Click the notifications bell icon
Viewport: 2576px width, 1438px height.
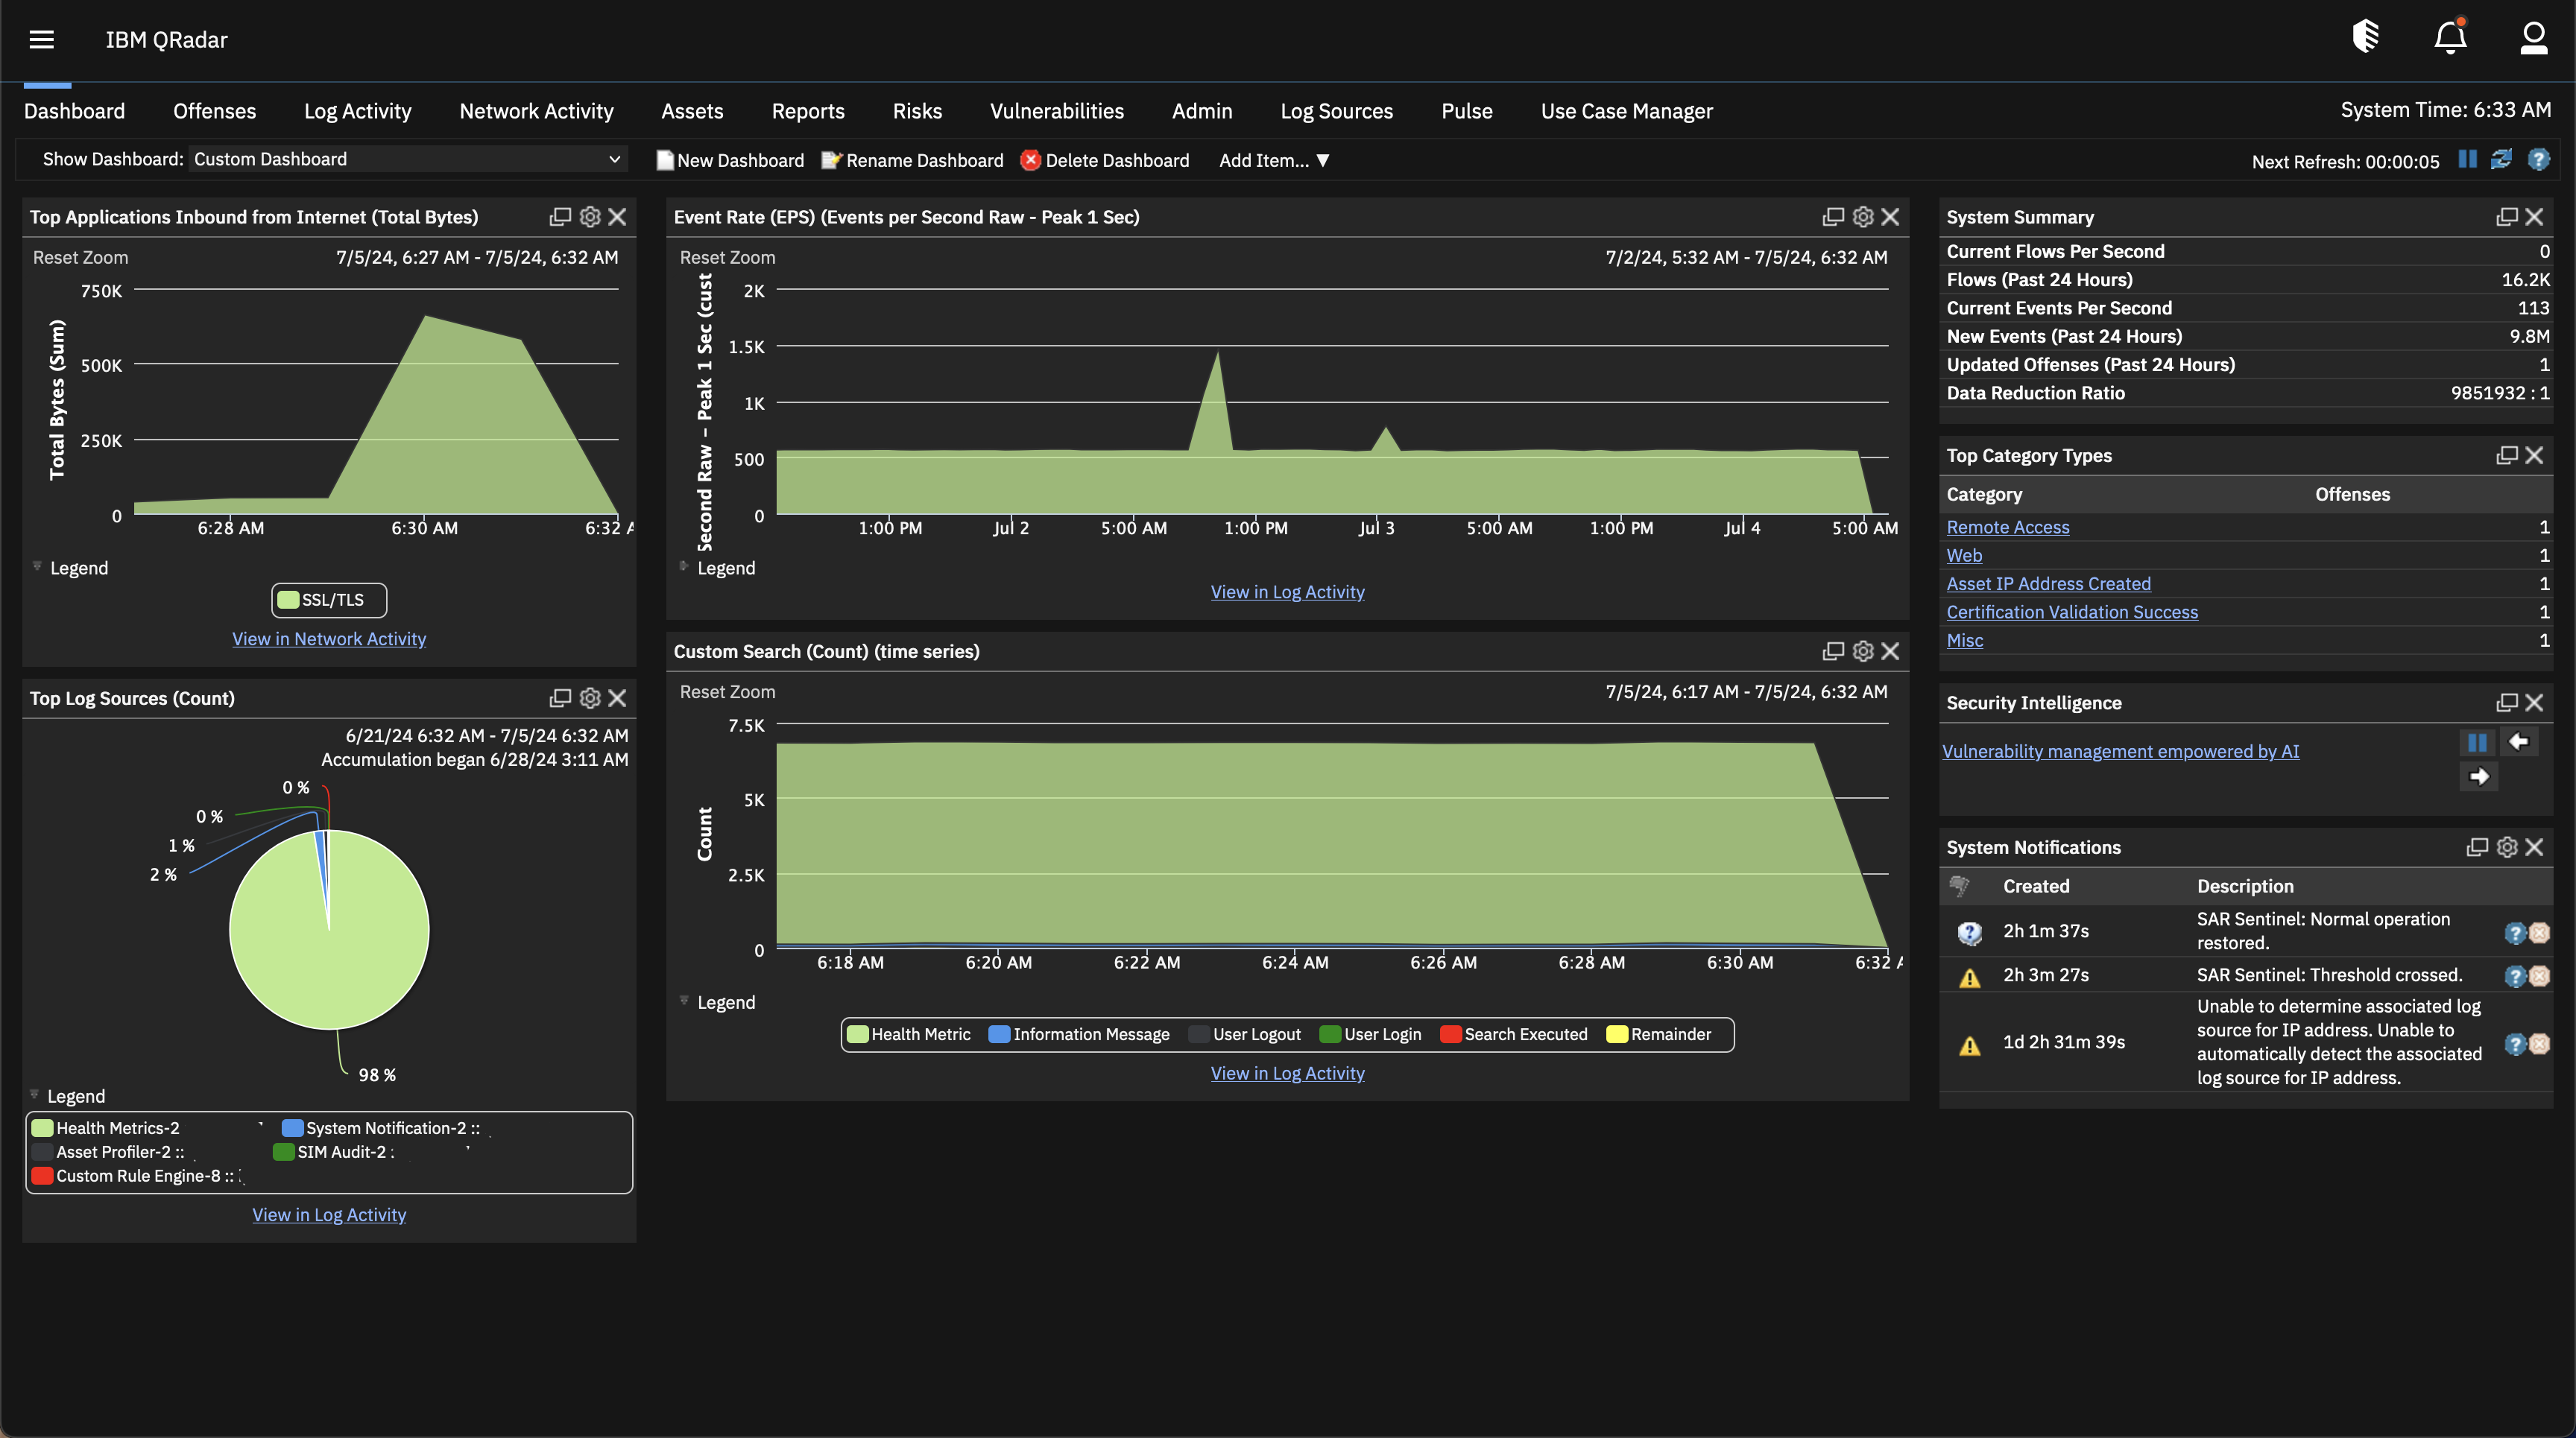point(2449,37)
